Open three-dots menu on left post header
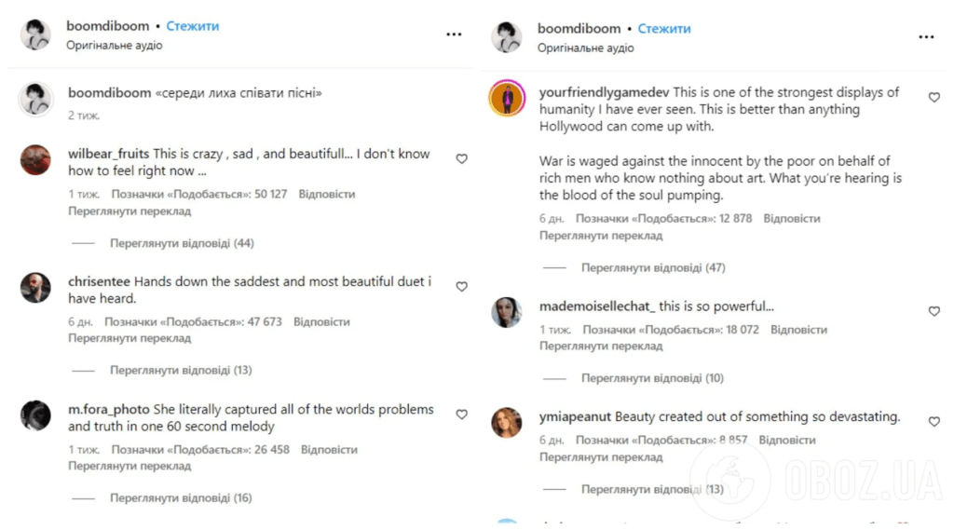Image resolution: width=954 pixels, height=530 pixels. [454, 34]
